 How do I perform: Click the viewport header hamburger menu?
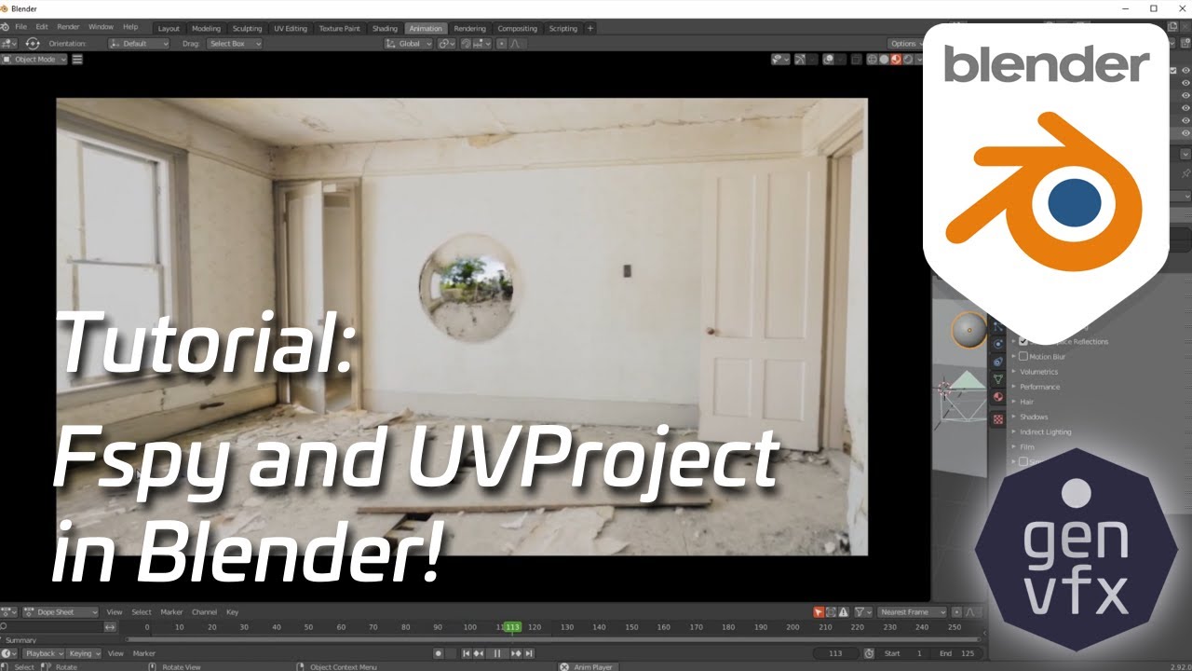77,60
